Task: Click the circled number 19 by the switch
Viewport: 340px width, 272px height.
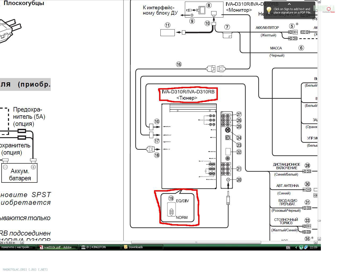Action: [171, 198]
